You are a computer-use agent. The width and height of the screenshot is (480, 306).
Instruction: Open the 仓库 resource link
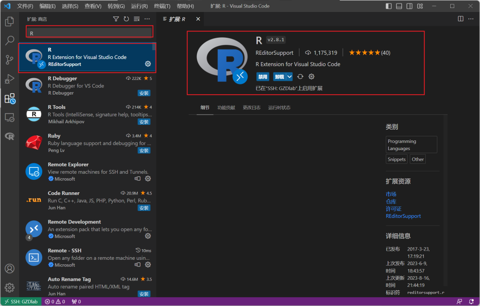click(x=391, y=201)
